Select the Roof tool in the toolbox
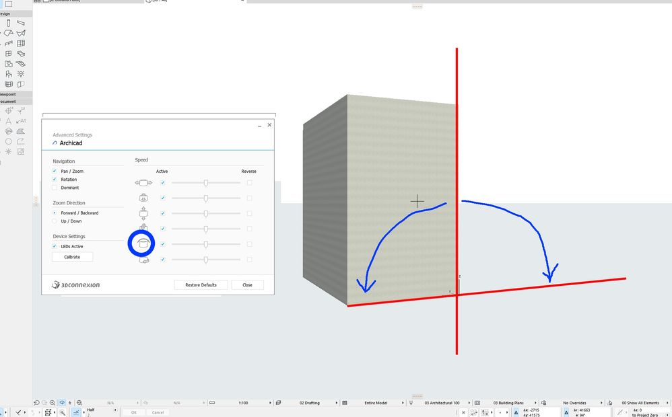 point(8,34)
